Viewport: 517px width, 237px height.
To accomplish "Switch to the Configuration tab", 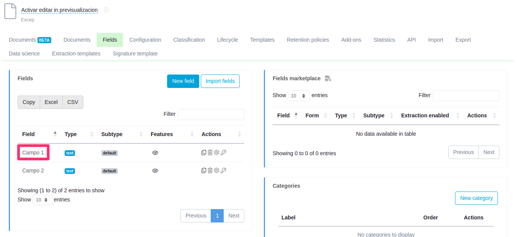I will [145, 40].
